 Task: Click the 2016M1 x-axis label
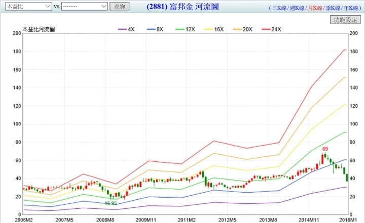point(348,220)
